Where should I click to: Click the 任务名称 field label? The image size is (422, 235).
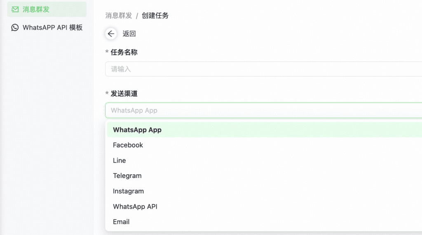(x=124, y=52)
